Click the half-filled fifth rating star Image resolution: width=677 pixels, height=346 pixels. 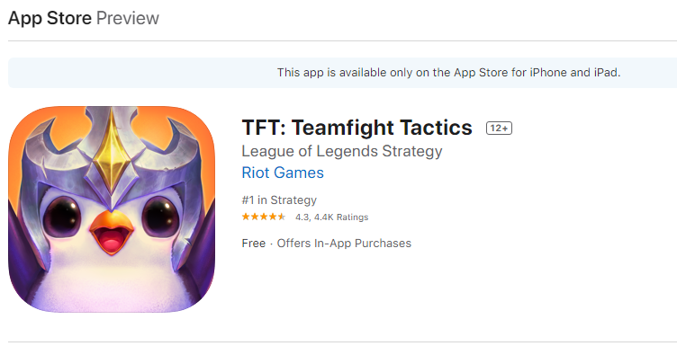point(282,217)
